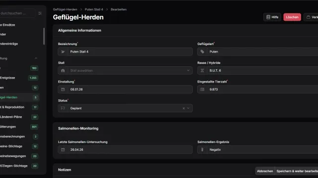Viewport: 318px width, 178px height.
Task: Click Eingestallte Tierzahl input 9.873
Action: click(x=257, y=89)
